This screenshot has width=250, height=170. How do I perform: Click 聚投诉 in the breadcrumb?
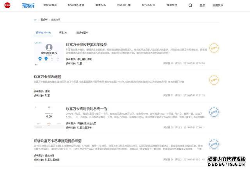pyautogui.click(x=44, y=20)
